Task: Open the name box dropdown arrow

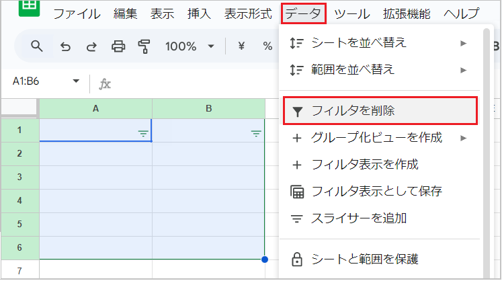Action: (76, 81)
